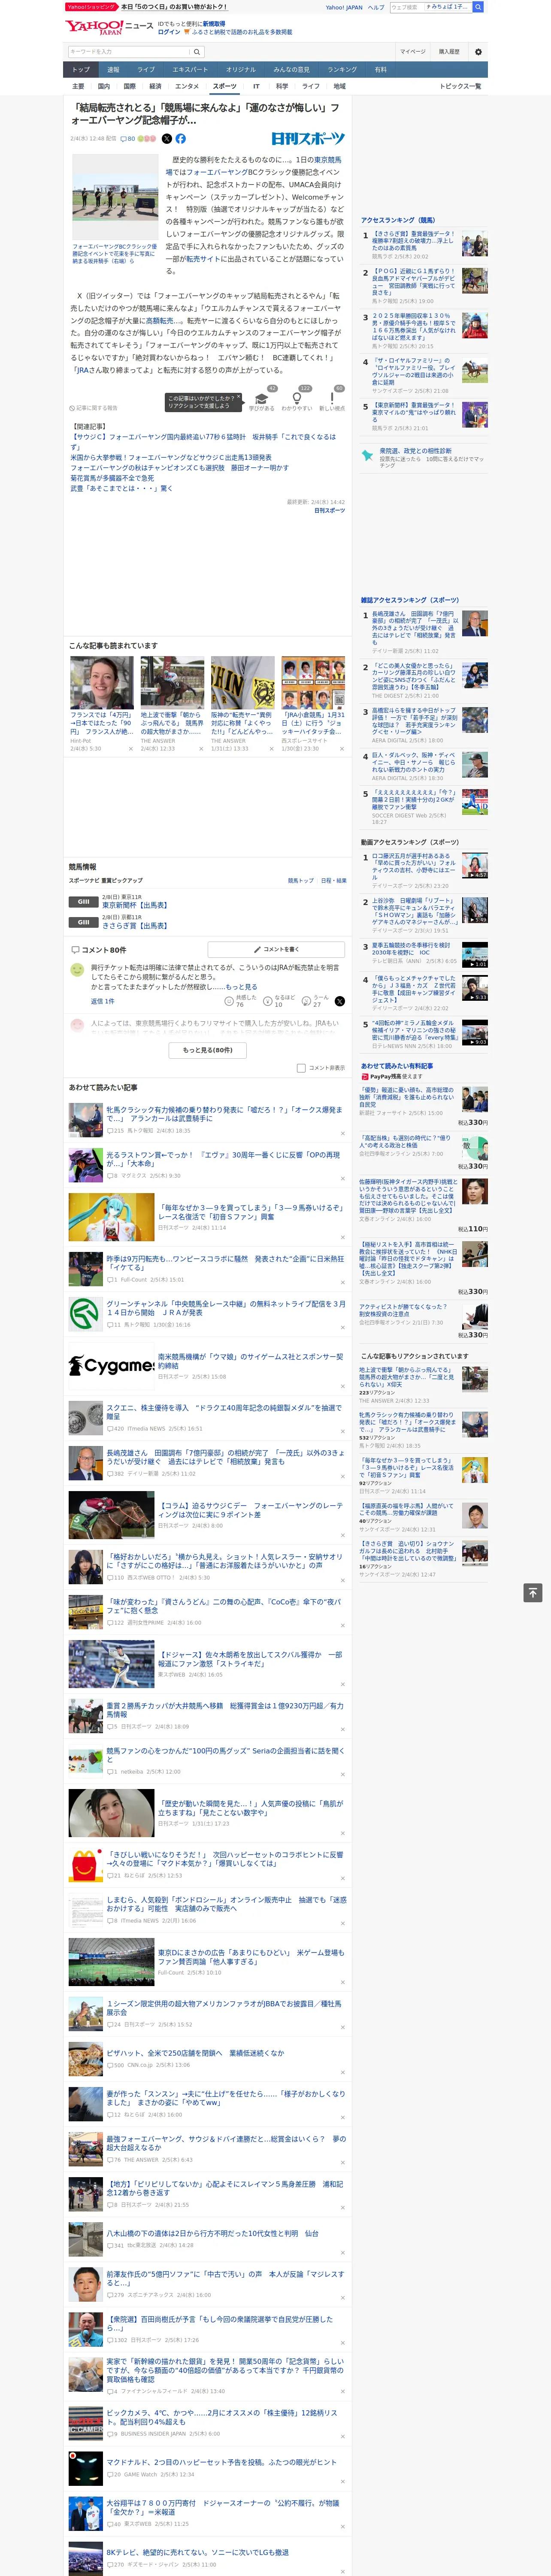Open related article 菊花賞馬が多臓器不全で急死

pos(112,478)
